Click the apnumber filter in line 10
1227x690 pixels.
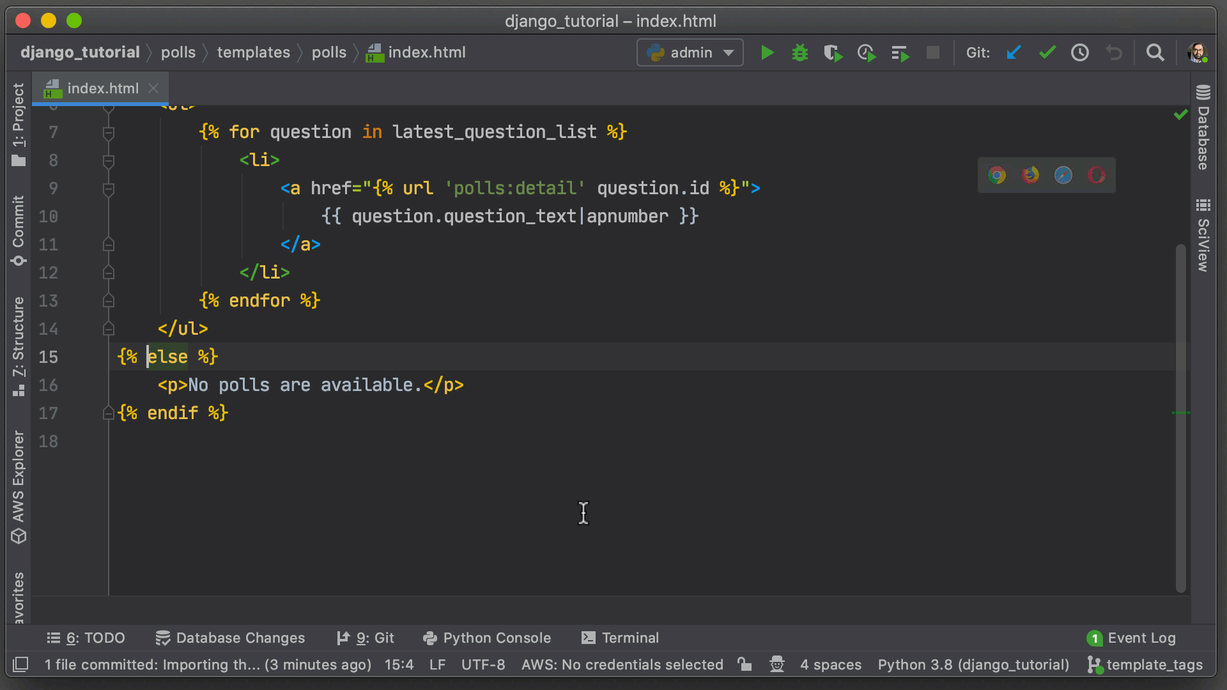[x=628, y=217]
